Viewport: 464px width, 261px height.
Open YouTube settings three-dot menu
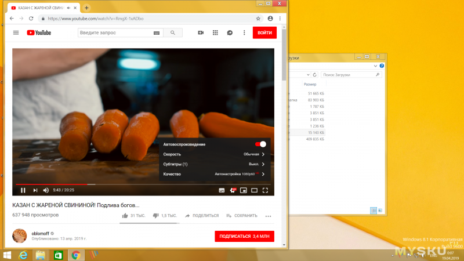pyautogui.click(x=244, y=32)
